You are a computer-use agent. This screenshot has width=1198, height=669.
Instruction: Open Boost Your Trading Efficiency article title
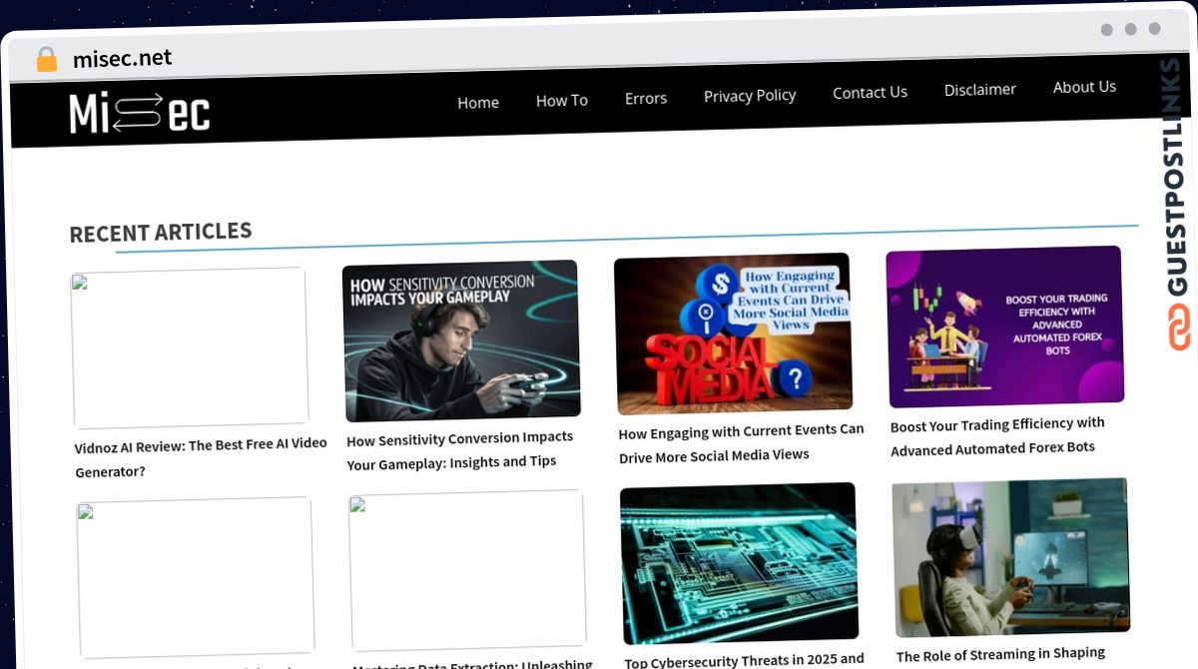click(996, 435)
